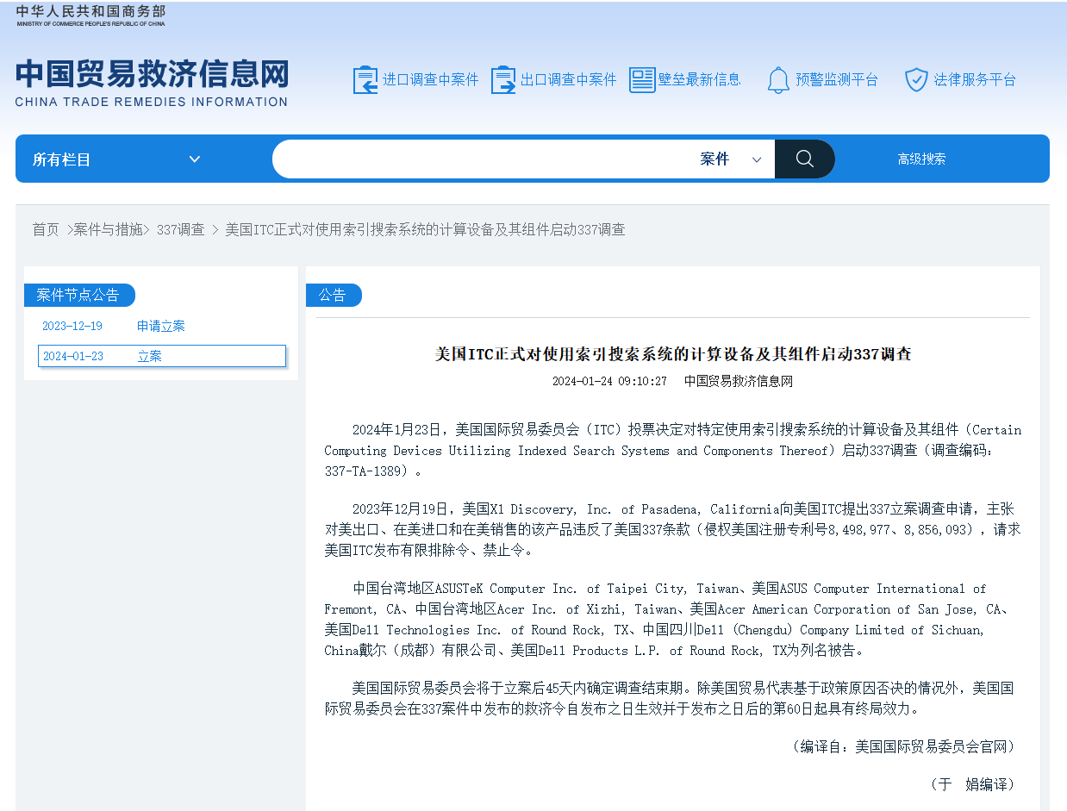
Task: Click the source text 中国贸易救济信息网 under title
Action: [739, 381]
